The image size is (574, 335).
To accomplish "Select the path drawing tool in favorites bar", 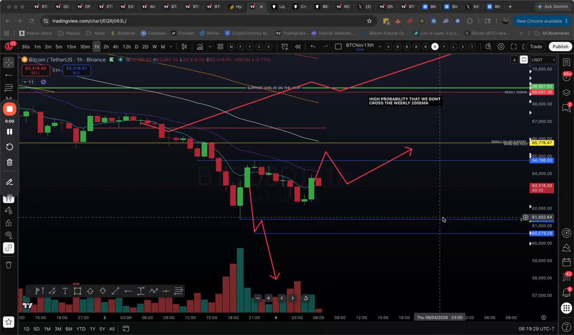I will tap(153, 290).
